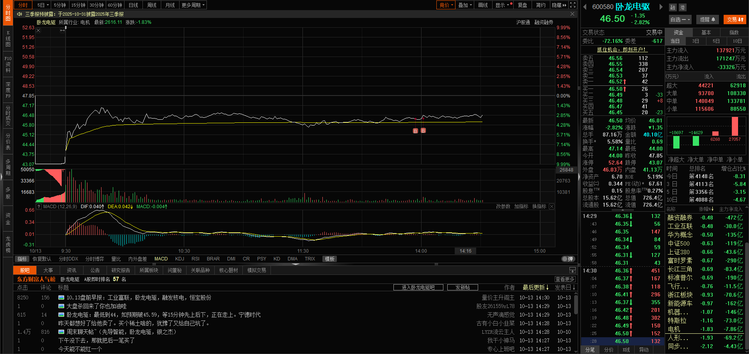Open 多周期 in left sidebar
This screenshot has height=354, width=749.
point(8,167)
